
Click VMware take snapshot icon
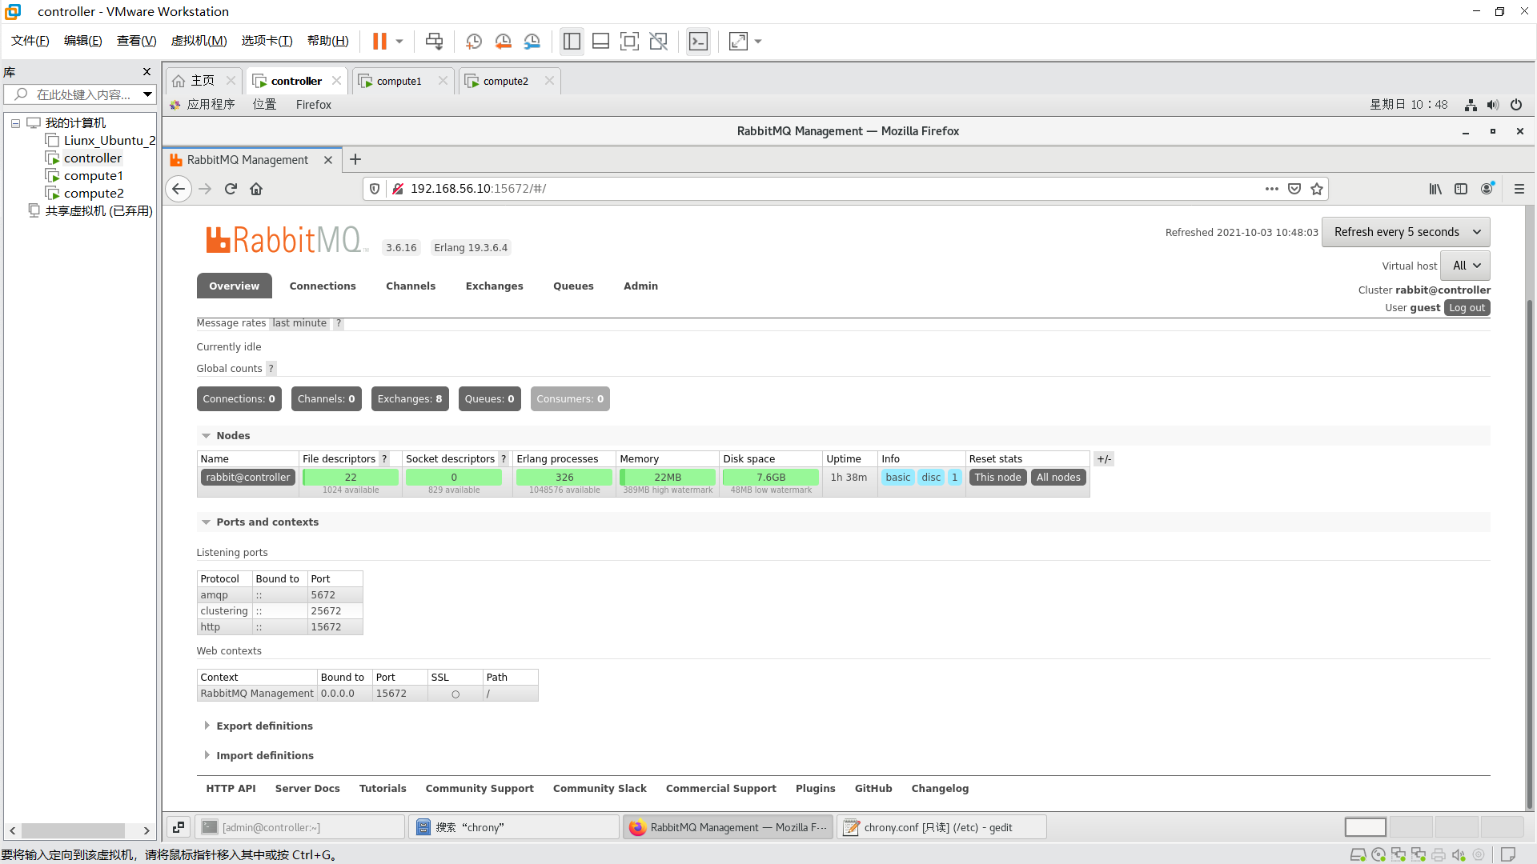474,42
